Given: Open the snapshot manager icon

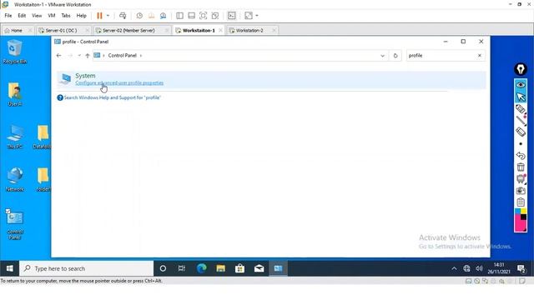Looking at the screenshot, I should [164, 16].
